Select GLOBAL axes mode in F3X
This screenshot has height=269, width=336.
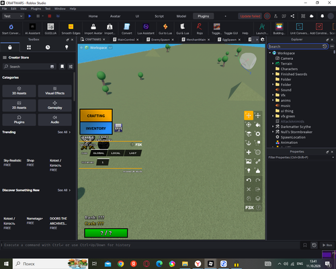(x=99, y=153)
